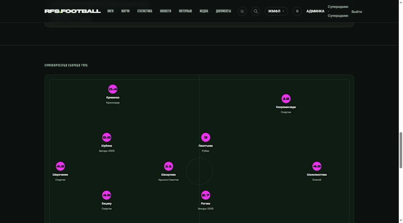
Task: Click the club name Краснодар
Action: point(113,103)
